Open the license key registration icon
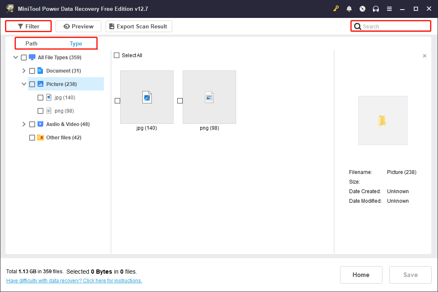 point(336,8)
